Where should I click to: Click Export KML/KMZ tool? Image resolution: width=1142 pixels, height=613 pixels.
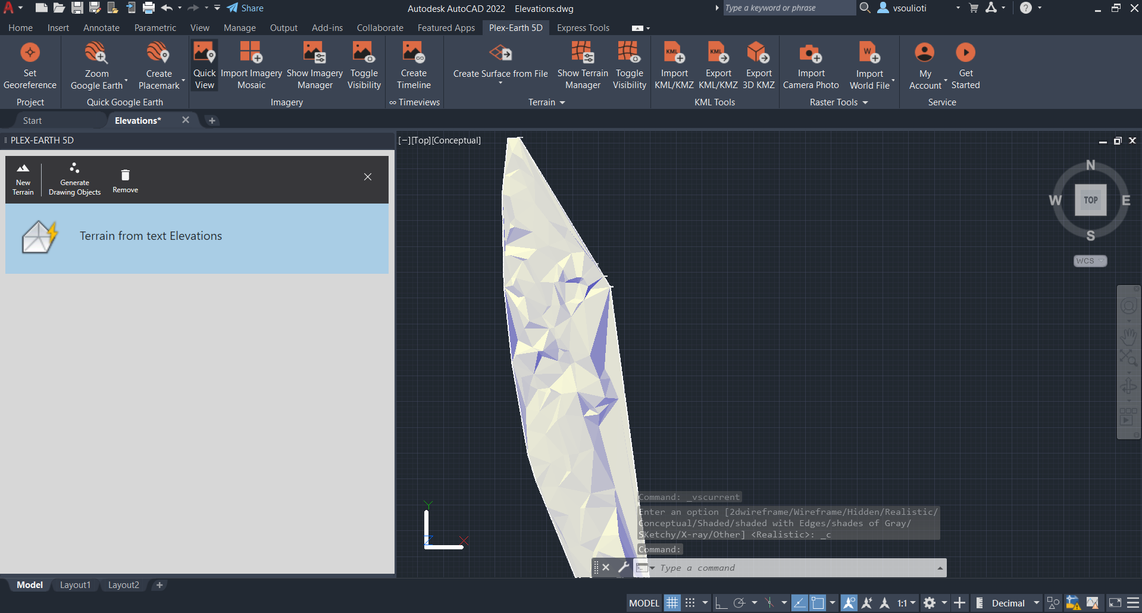[x=718, y=65]
